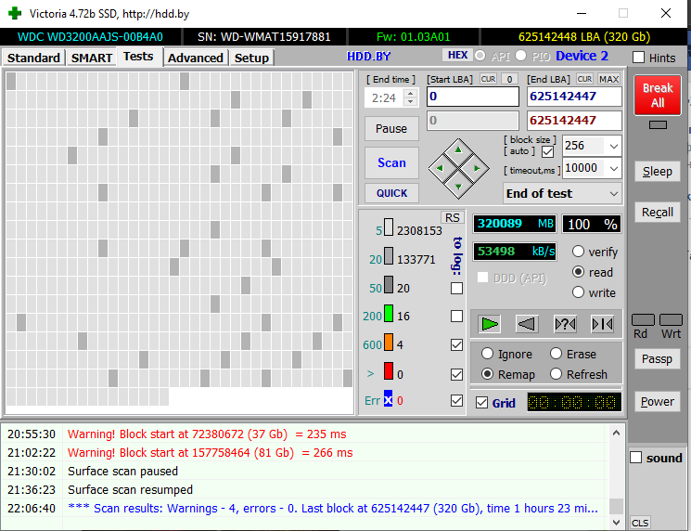Open the Advanced tab
This screenshot has height=531, width=691.
pyautogui.click(x=195, y=58)
